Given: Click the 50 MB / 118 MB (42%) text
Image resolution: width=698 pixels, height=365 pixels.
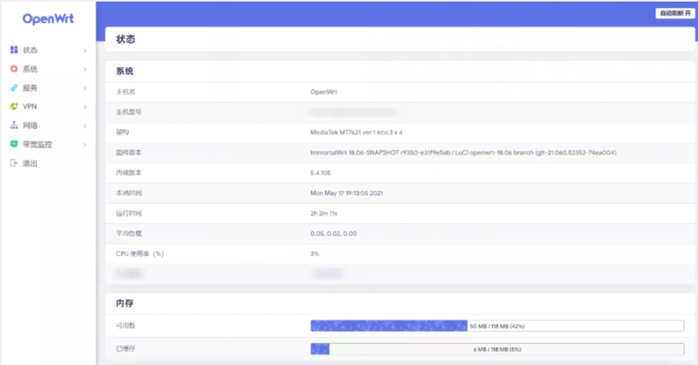Looking at the screenshot, I should [x=498, y=327].
